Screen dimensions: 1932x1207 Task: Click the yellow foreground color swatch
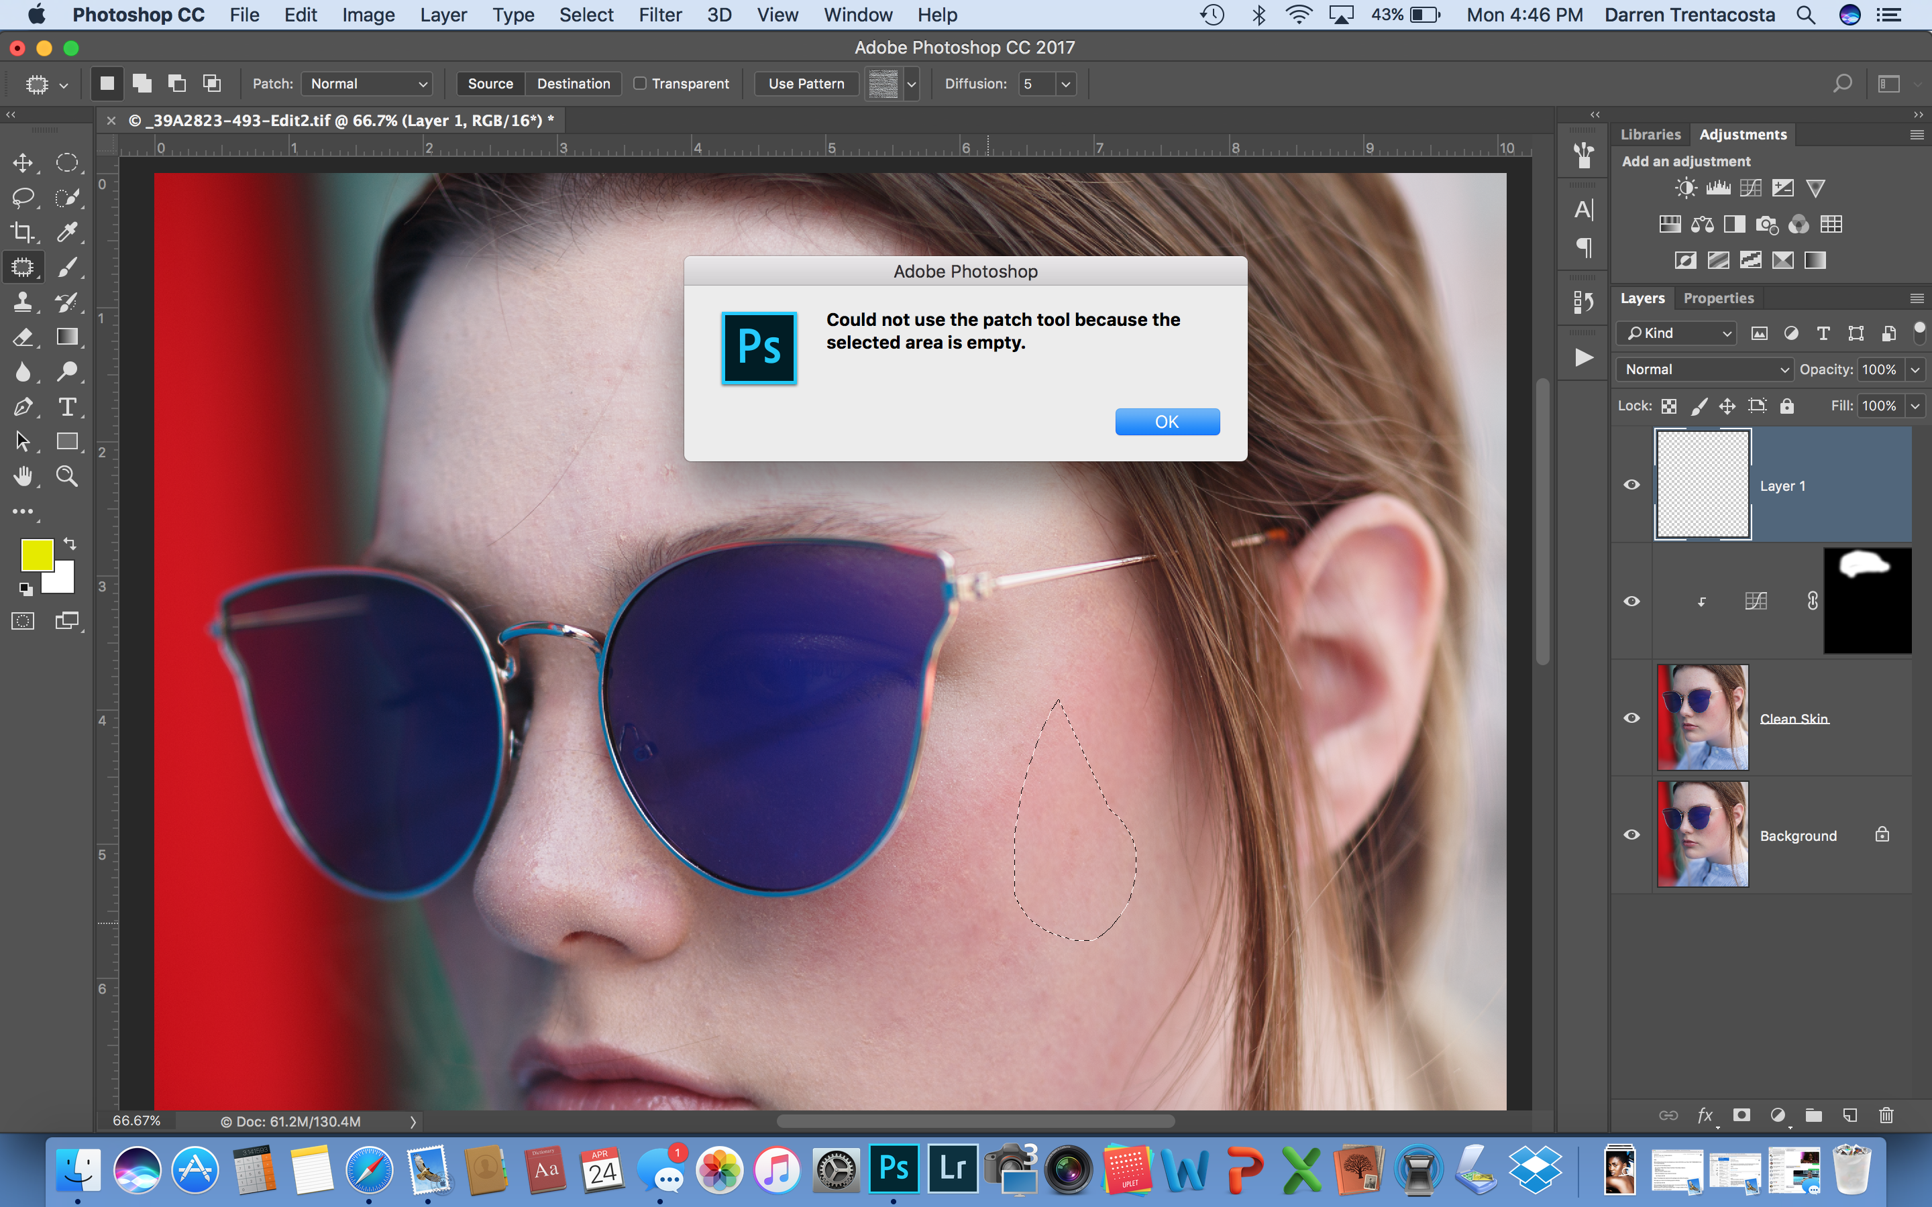pyautogui.click(x=36, y=554)
